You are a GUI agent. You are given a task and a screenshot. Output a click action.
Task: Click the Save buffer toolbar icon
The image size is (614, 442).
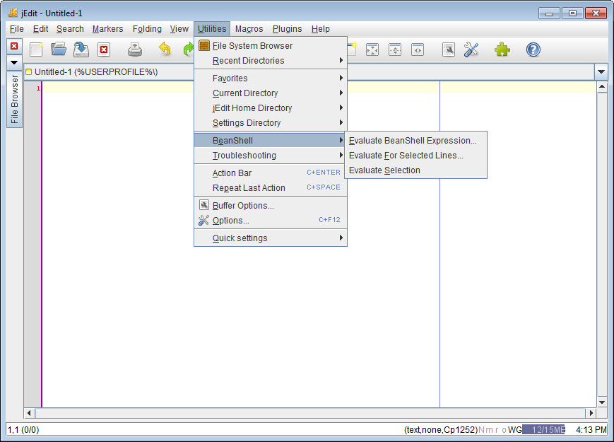tap(81, 50)
